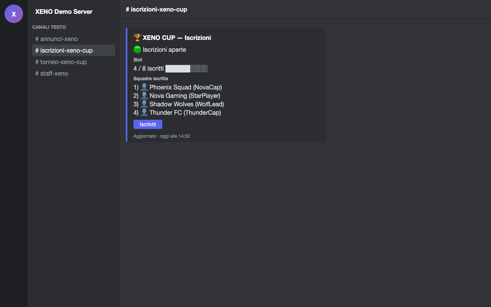Click the Thunder FC team avatar icon
Viewport: 491px width, 307px height.
144,112
